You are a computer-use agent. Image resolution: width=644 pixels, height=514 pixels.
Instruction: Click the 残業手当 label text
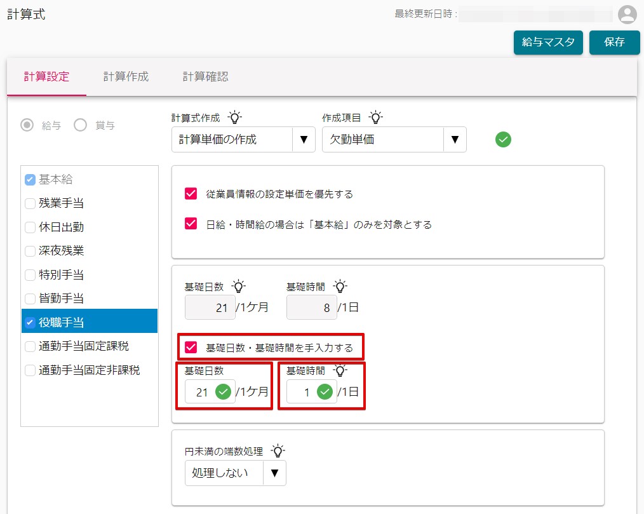61,203
